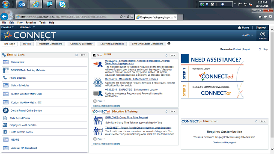This screenshot has height=154, width=274.
Task: Open CONNECTor Information settings dropdown
Action: [263, 121]
